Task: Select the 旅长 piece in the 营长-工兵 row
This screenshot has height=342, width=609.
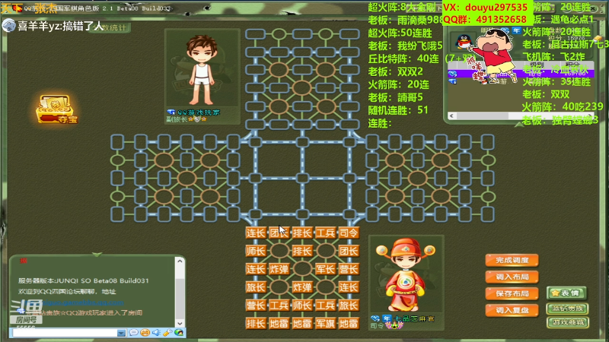Action: point(349,306)
